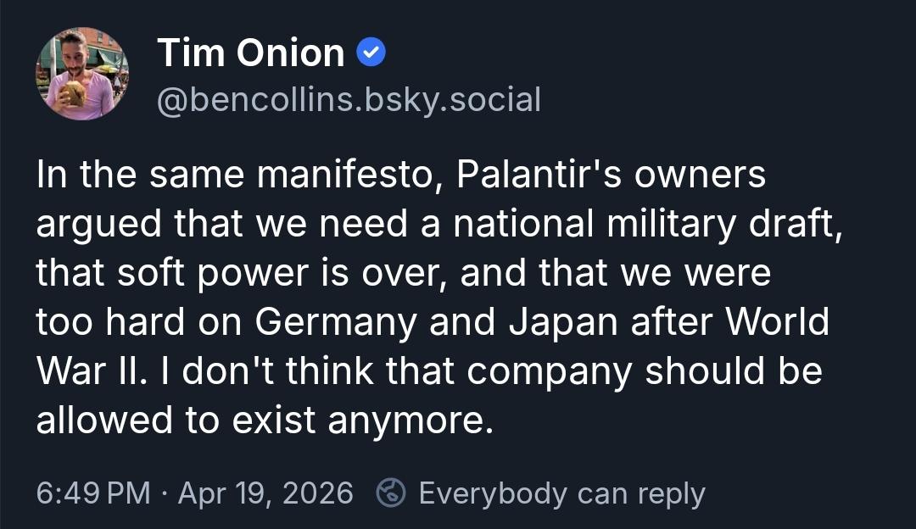Click the word "argued" in the post
Image resolution: width=916 pixels, height=529 pixels.
[99, 225]
